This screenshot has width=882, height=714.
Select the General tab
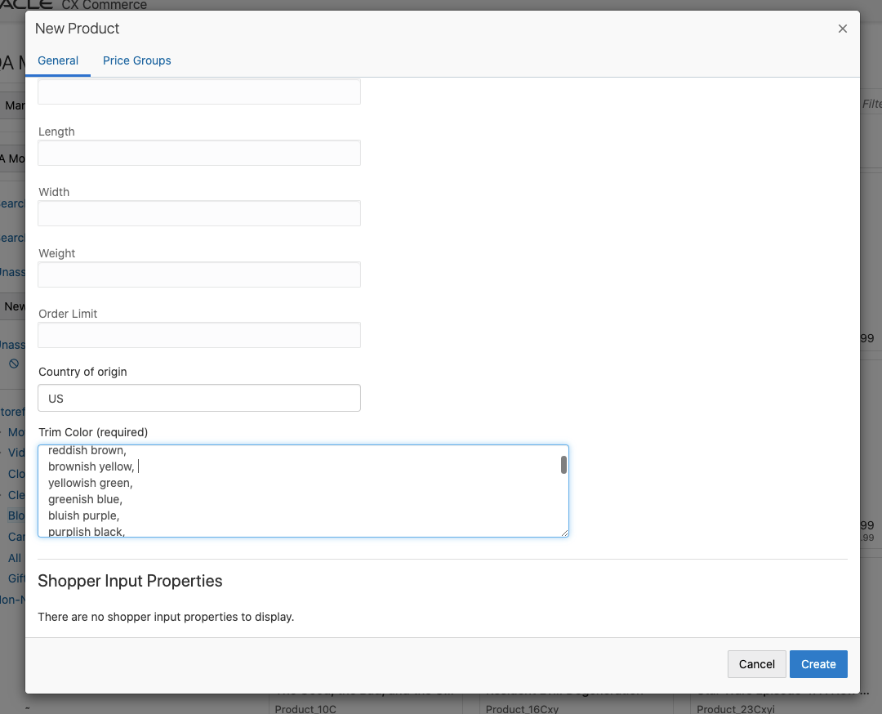pyautogui.click(x=58, y=60)
